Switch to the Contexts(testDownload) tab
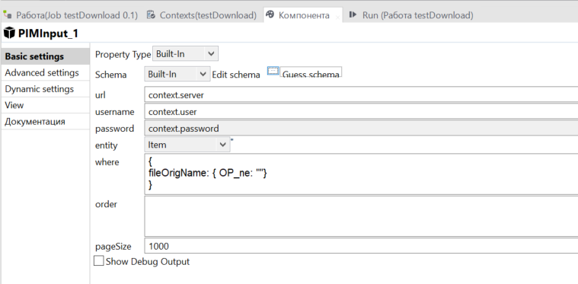Screen dimensions: 578x284 (x=208, y=15)
